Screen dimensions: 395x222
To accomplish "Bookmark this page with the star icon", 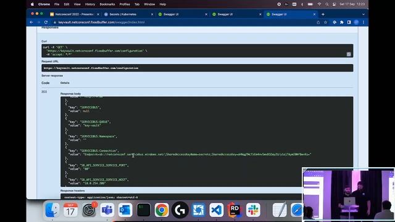I will point(325,22).
